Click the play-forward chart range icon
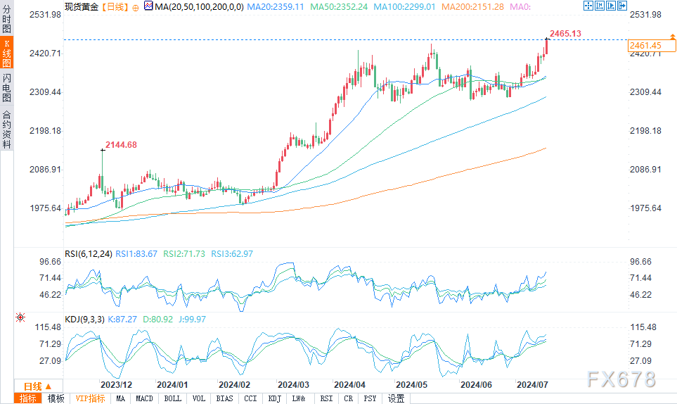 610,6
